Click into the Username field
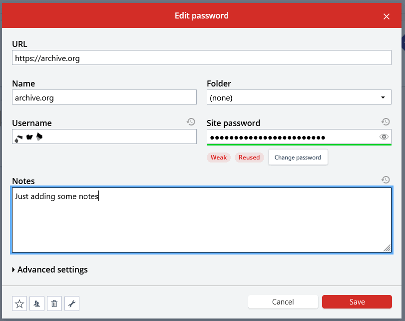405x321 pixels. pos(104,136)
